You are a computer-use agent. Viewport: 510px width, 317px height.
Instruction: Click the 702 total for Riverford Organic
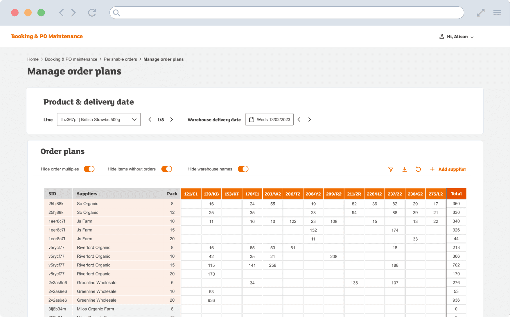tap(456, 265)
